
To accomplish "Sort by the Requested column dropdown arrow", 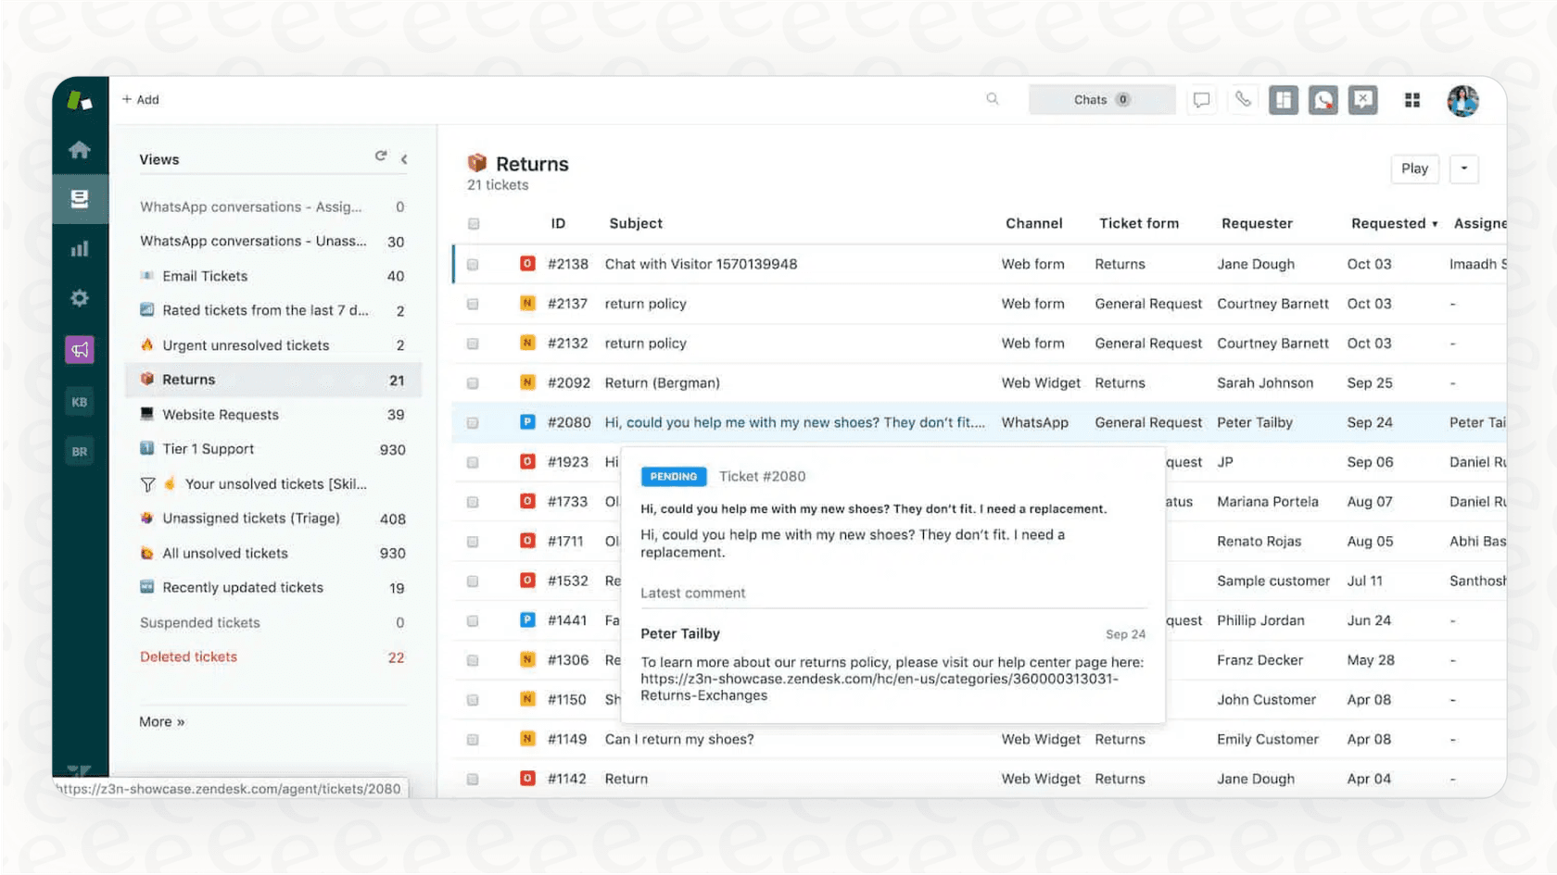I will coord(1436,223).
